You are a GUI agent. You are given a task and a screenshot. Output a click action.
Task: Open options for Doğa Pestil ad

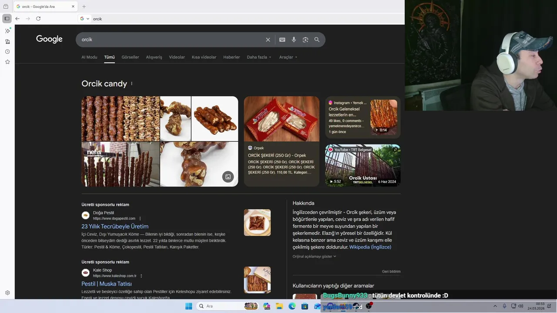pyautogui.click(x=140, y=219)
